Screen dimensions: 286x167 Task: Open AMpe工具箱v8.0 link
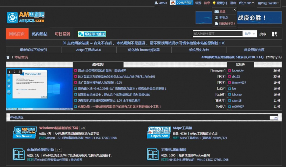(x=89, y=50)
